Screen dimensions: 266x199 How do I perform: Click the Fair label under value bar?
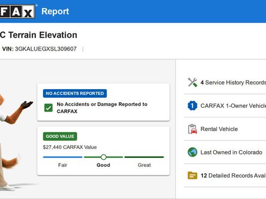coord(63,165)
